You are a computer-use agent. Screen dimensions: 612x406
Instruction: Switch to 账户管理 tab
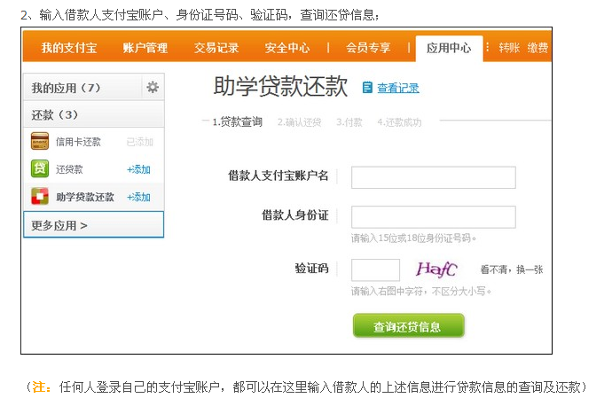tap(145, 48)
